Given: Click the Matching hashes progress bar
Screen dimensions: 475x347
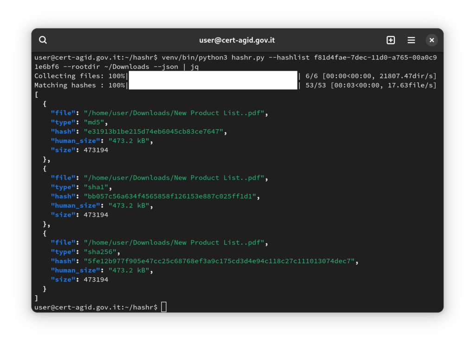Looking at the screenshot, I should tap(212, 85).
